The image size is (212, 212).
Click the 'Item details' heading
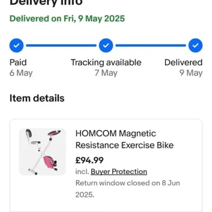click(x=37, y=98)
